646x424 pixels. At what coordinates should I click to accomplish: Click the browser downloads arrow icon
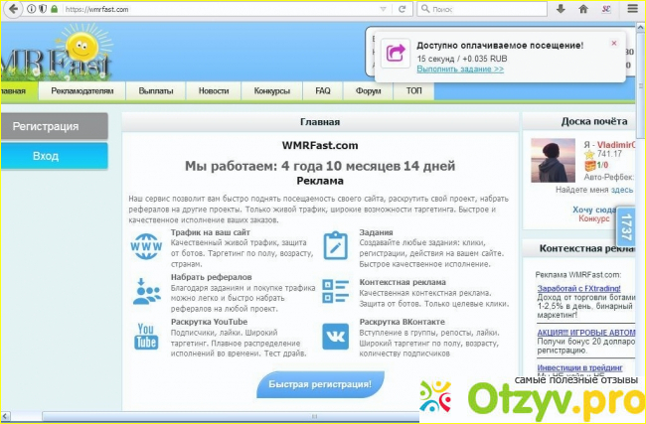[560, 9]
